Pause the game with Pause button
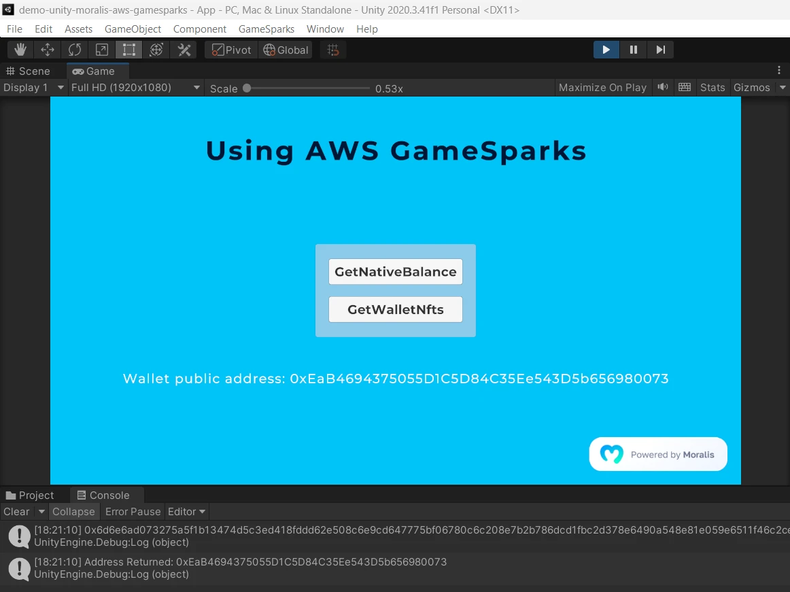790x592 pixels. coord(633,50)
